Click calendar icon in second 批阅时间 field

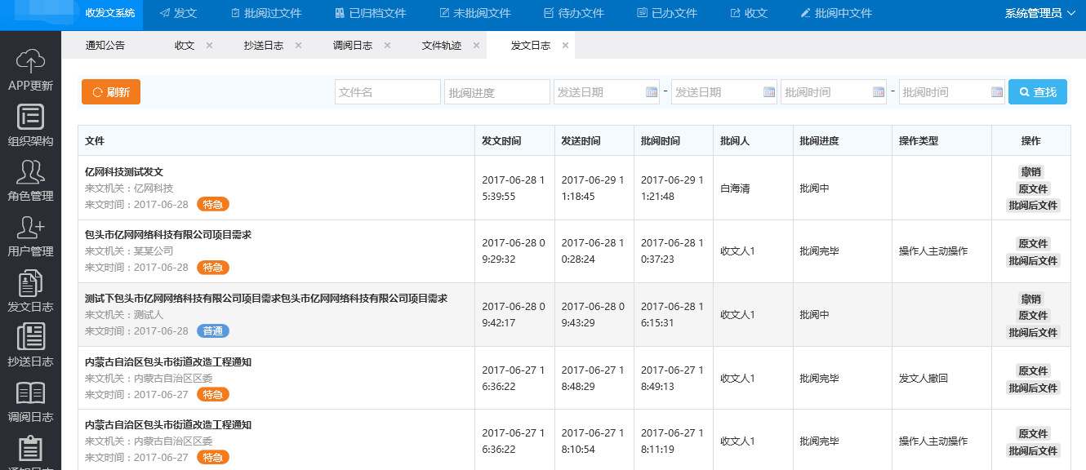click(x=996, y=92)
